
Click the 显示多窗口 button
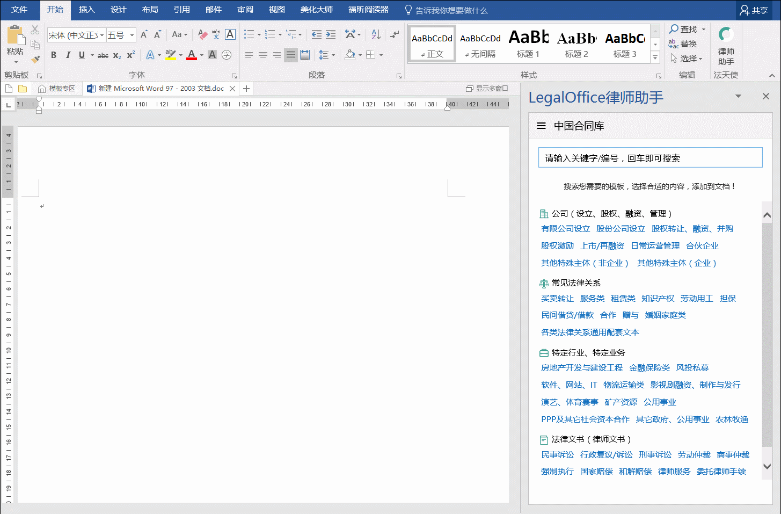pos(487,89)
